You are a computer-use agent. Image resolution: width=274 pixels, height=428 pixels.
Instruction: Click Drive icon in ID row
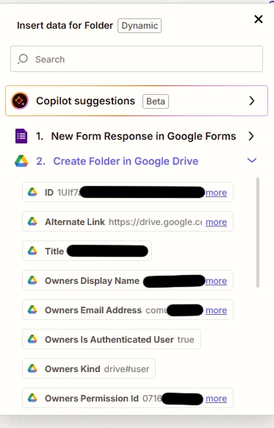pos(32,192)
